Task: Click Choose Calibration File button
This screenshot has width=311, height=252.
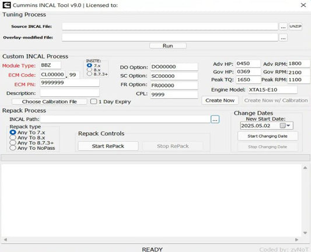Action: pos(49,101)
